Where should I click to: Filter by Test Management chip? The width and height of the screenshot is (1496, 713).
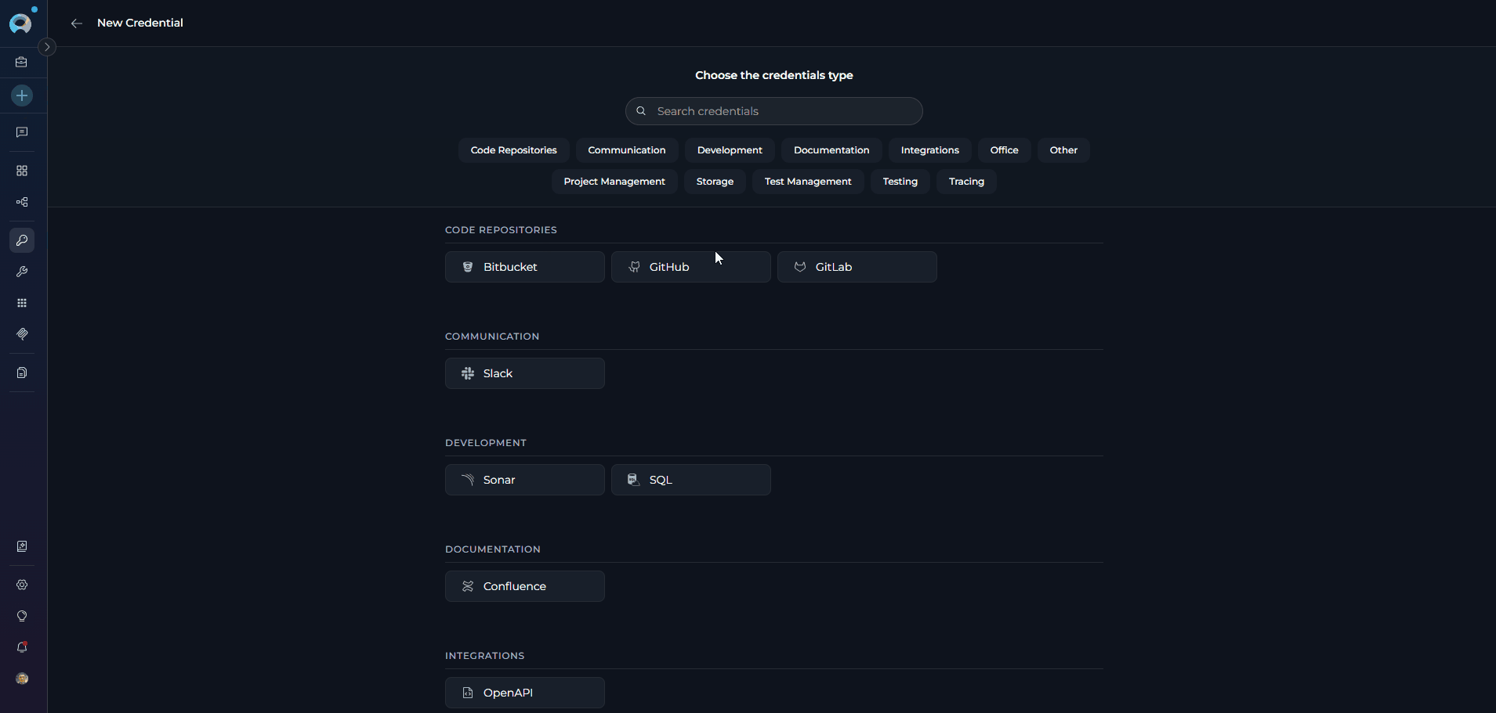pos(808,182)
